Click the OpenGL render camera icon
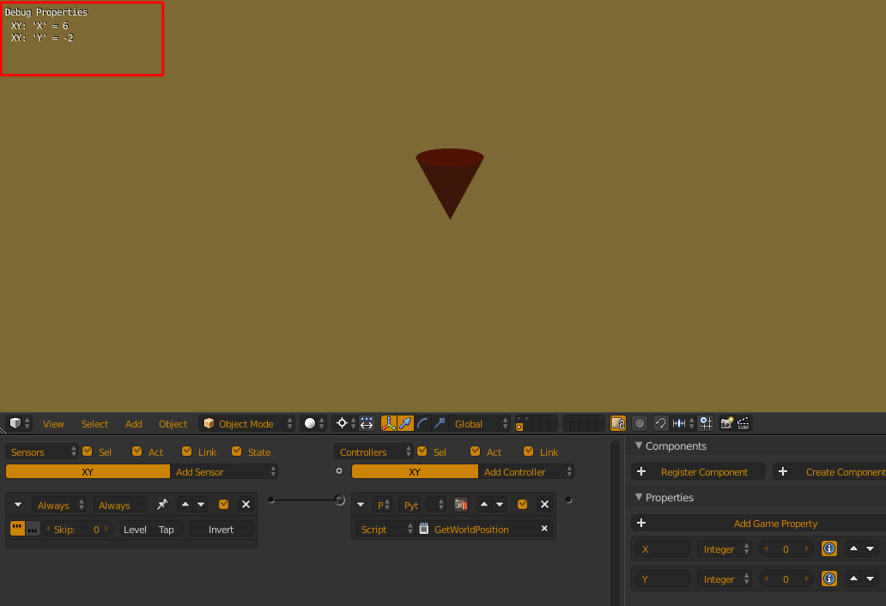886x606 pixels. click(x=726, y=423)
